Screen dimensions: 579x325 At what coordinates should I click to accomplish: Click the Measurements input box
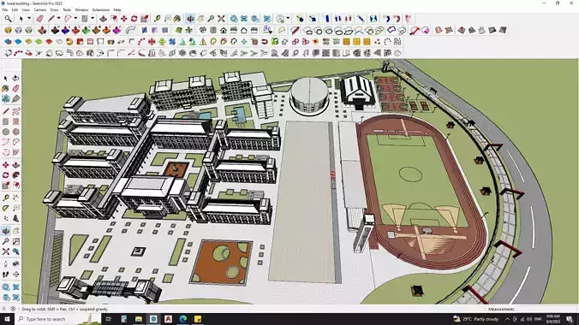pyautogui.click(x=546, y=309)
